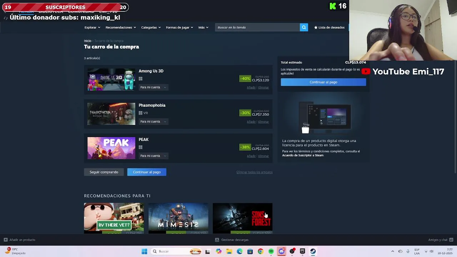Image resolution: width=457 pixels, height=257 pixels.
Task: Click Añadir on the Among Us 3D row
Action: tap(251, 87)
